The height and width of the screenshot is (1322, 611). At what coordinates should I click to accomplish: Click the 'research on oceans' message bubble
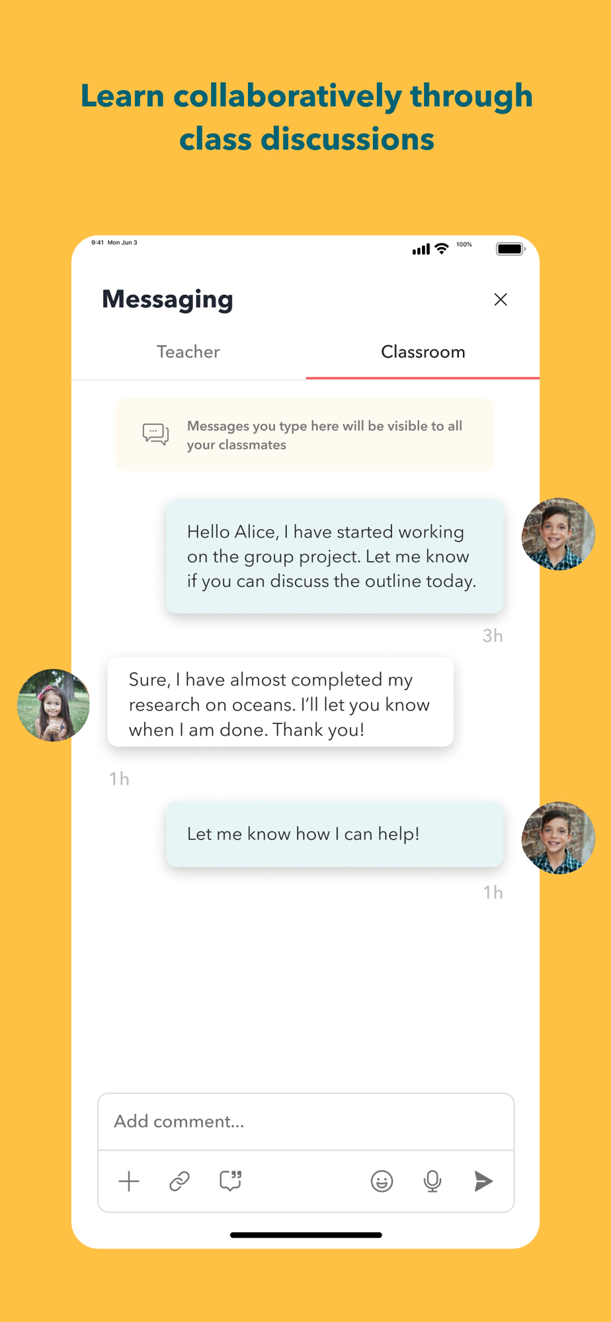280,702
